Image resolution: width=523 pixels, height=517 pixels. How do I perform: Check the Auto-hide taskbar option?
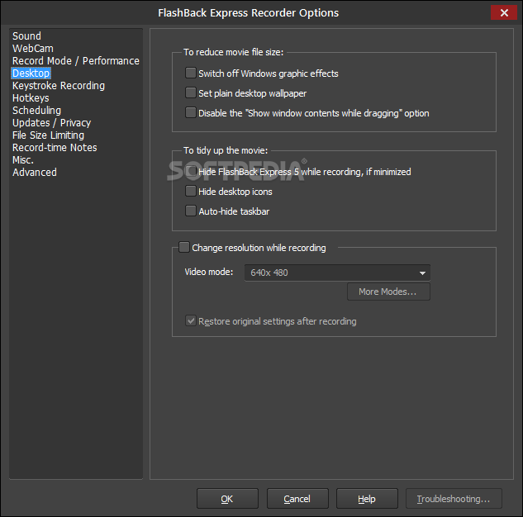[x=191, y=211]
